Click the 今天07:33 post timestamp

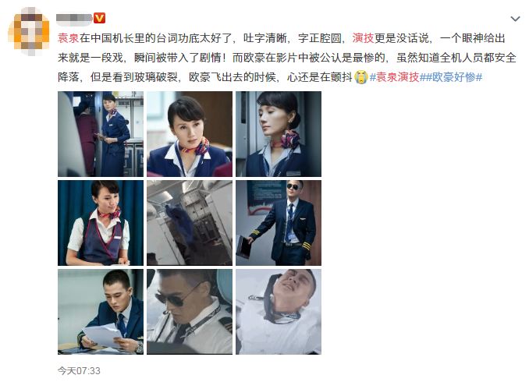(x=79, y=371)
